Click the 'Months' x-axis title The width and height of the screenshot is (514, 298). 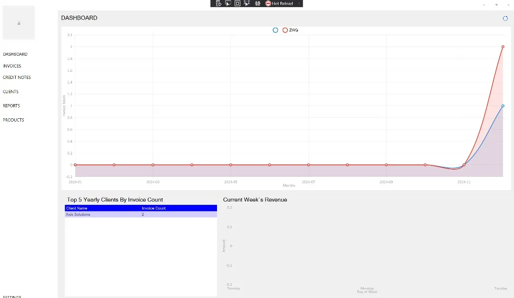(289, 186)
